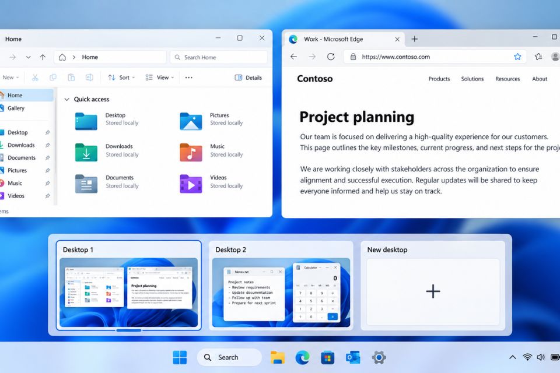Click the Copy icon in File Explorer toolbar

[53, 78]
